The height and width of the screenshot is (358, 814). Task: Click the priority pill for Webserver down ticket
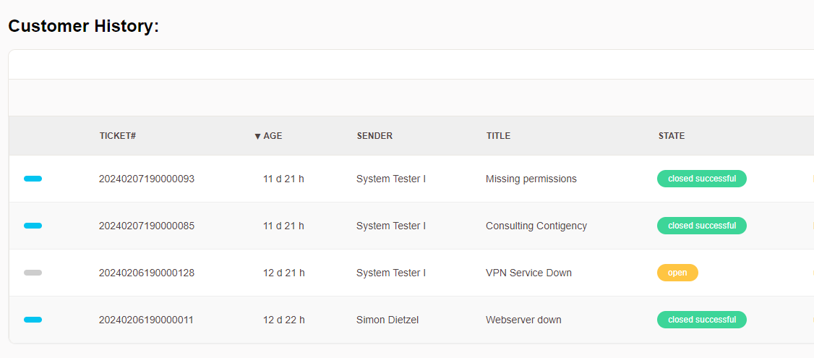pos(33,320)
